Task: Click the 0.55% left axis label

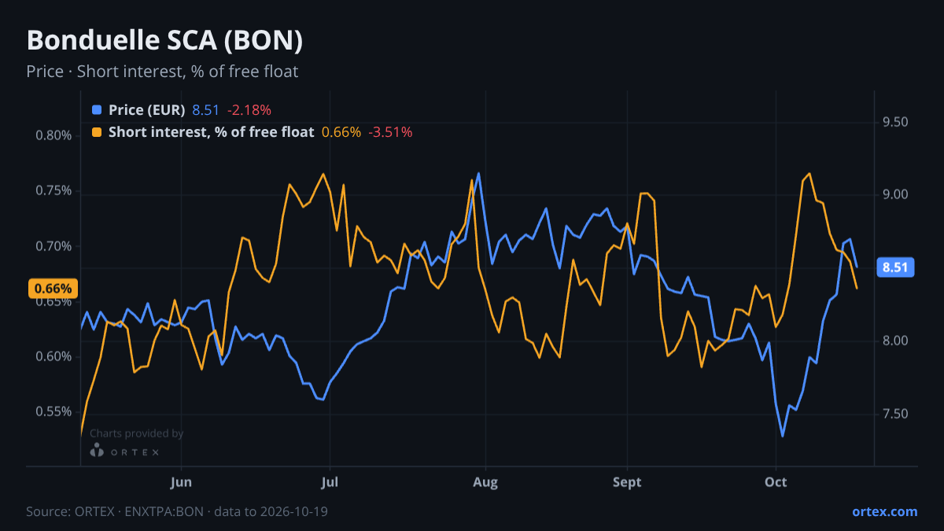Action: (x=53, y=412)
